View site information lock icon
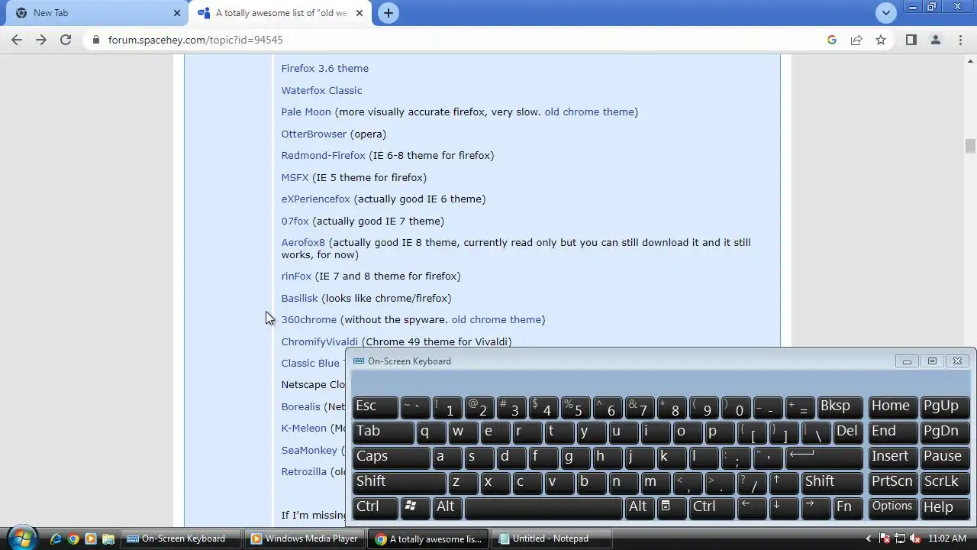This screenshot has height=550, width=977. point(95,40)
